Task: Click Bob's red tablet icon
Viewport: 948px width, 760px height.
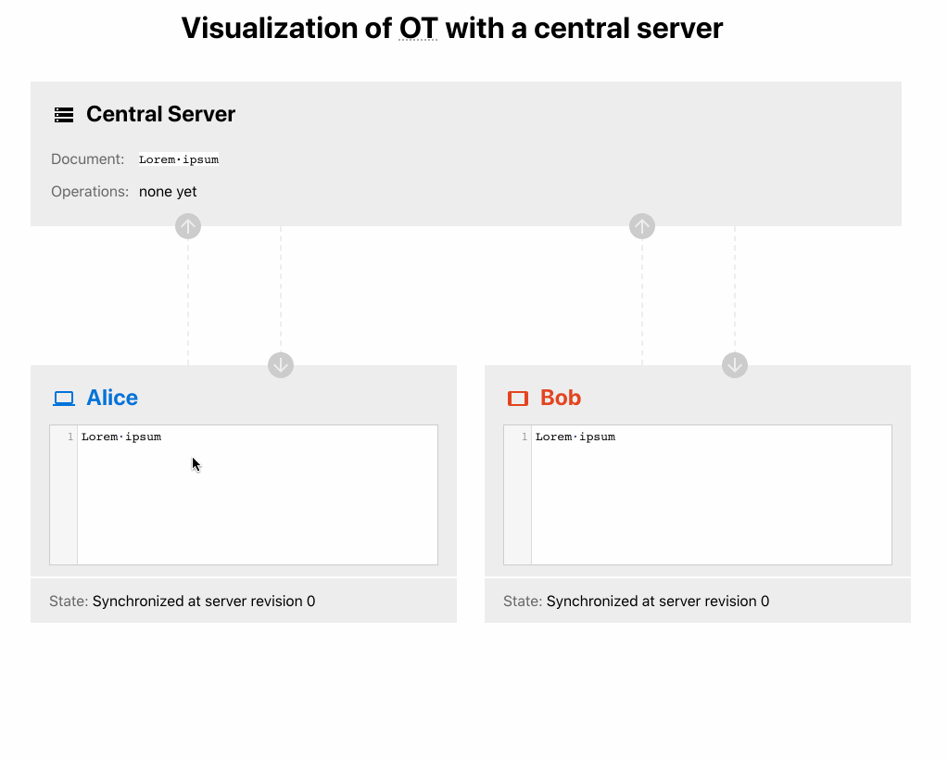Action: pos(517,399)
